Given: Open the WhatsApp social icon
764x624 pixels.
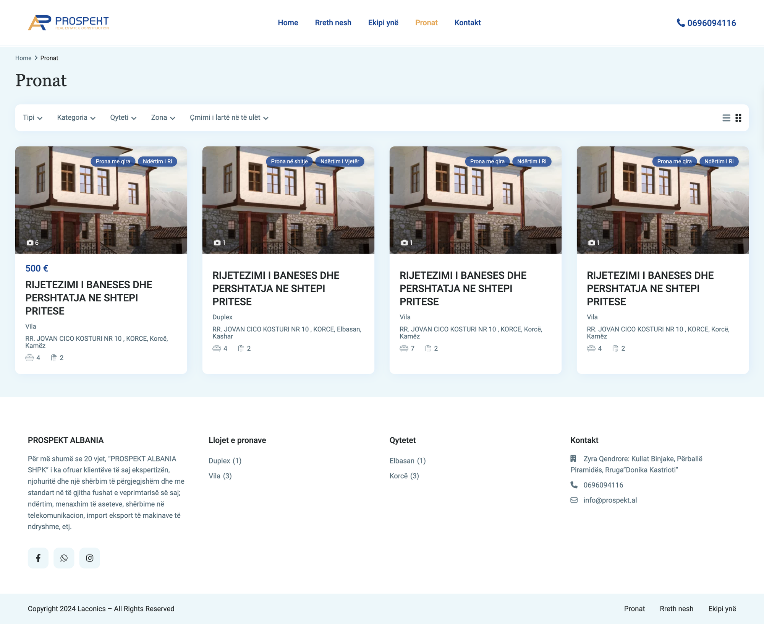Looking at the screenshot, I should click(64, 558).
